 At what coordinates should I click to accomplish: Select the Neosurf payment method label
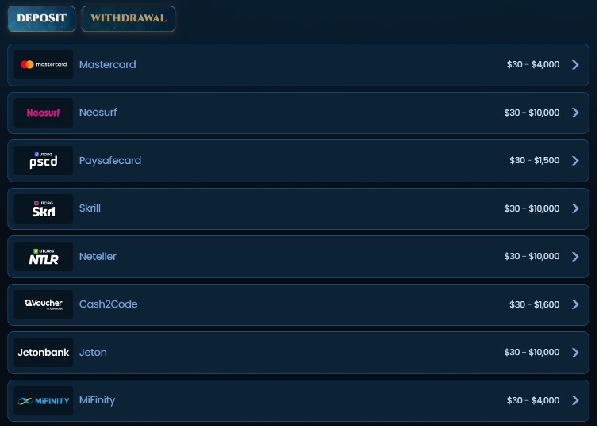coord(98,113)
